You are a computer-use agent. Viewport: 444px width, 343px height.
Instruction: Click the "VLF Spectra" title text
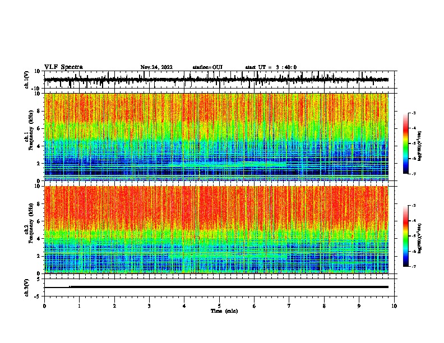63,67
